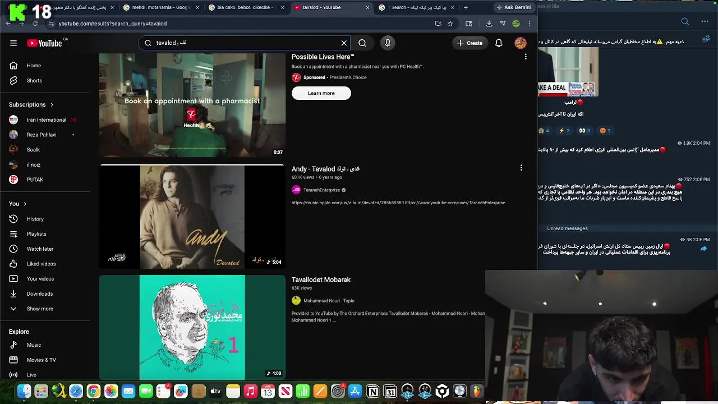
Task: Click the Create button
Action: (470, 43)
